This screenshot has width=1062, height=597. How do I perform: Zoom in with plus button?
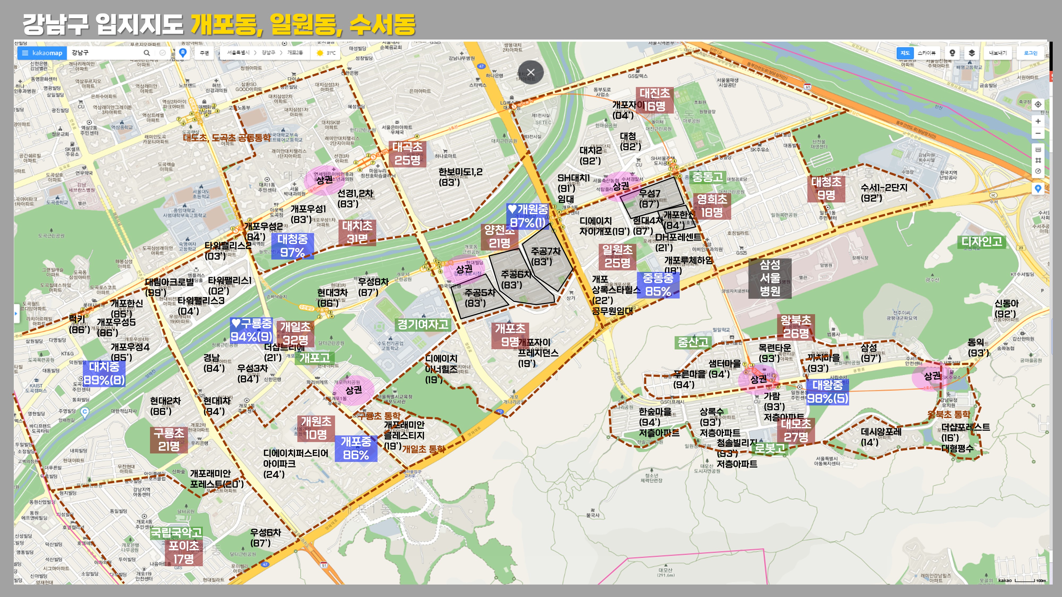pyautogui.click(x=1038, y=121)
